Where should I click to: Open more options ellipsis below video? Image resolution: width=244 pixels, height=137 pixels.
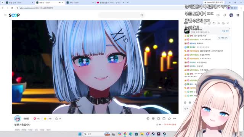[175, 118]
